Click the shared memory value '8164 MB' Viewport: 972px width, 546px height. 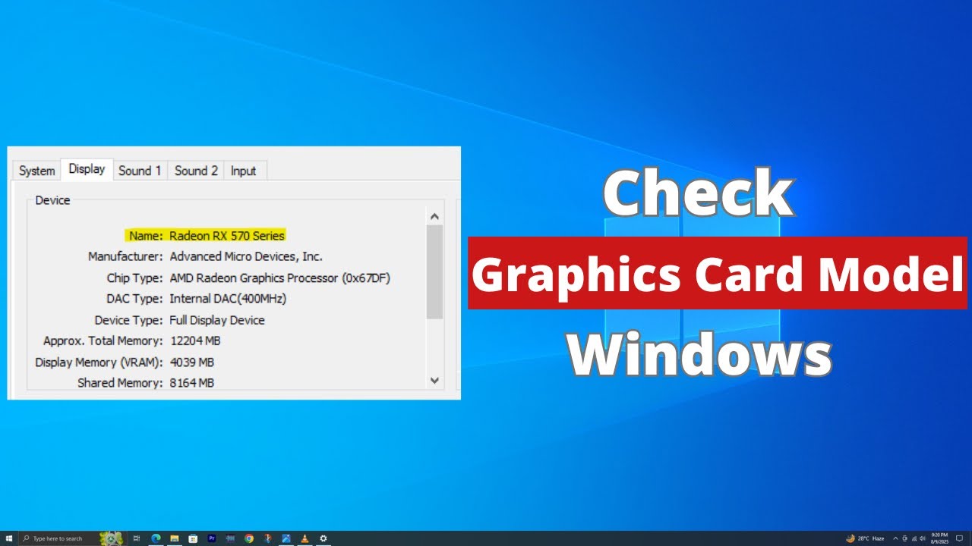(191, 383)
